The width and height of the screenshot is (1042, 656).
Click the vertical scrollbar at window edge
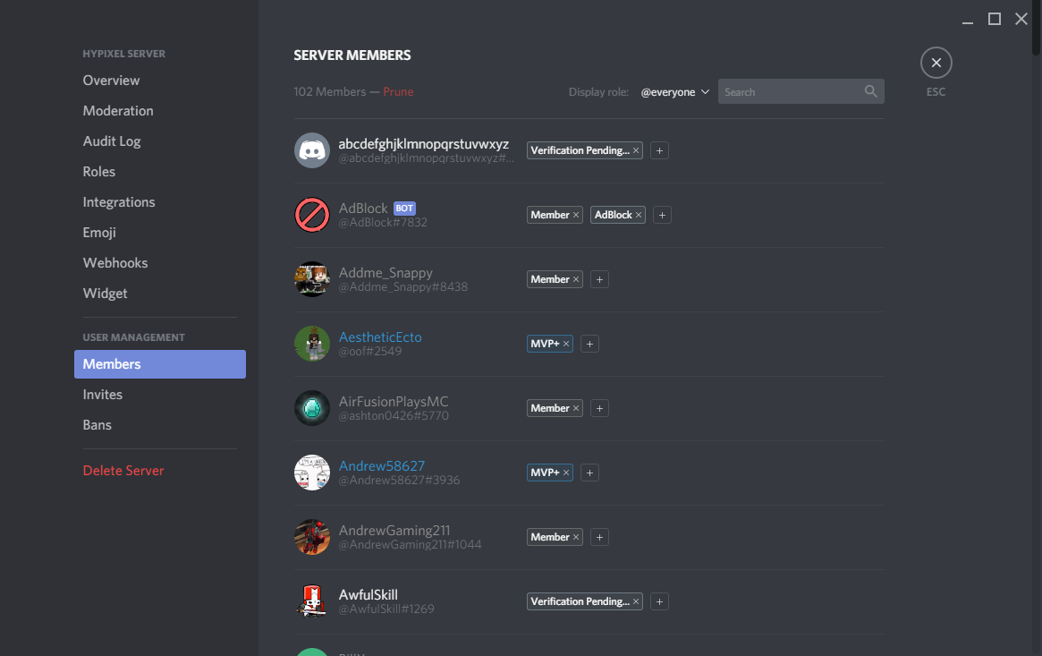1036,27
